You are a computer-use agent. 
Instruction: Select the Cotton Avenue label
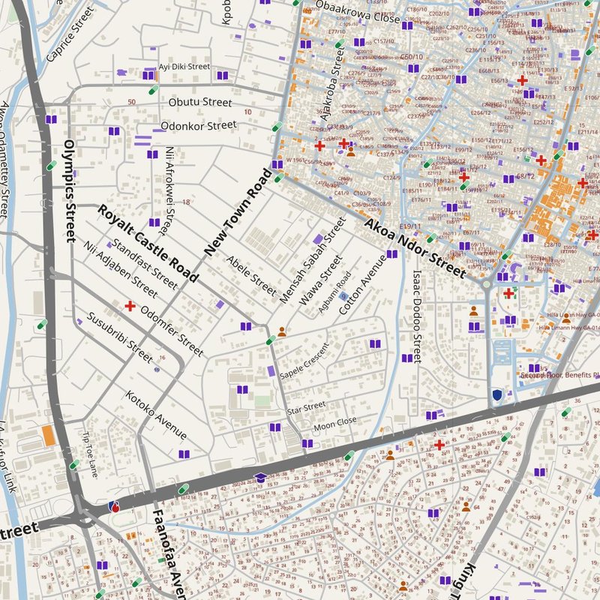click(362, 285)
